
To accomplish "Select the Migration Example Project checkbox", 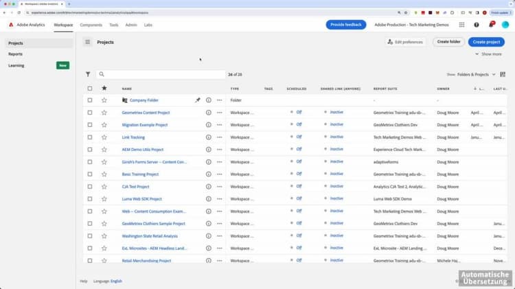I will click(x=90, y=125).
